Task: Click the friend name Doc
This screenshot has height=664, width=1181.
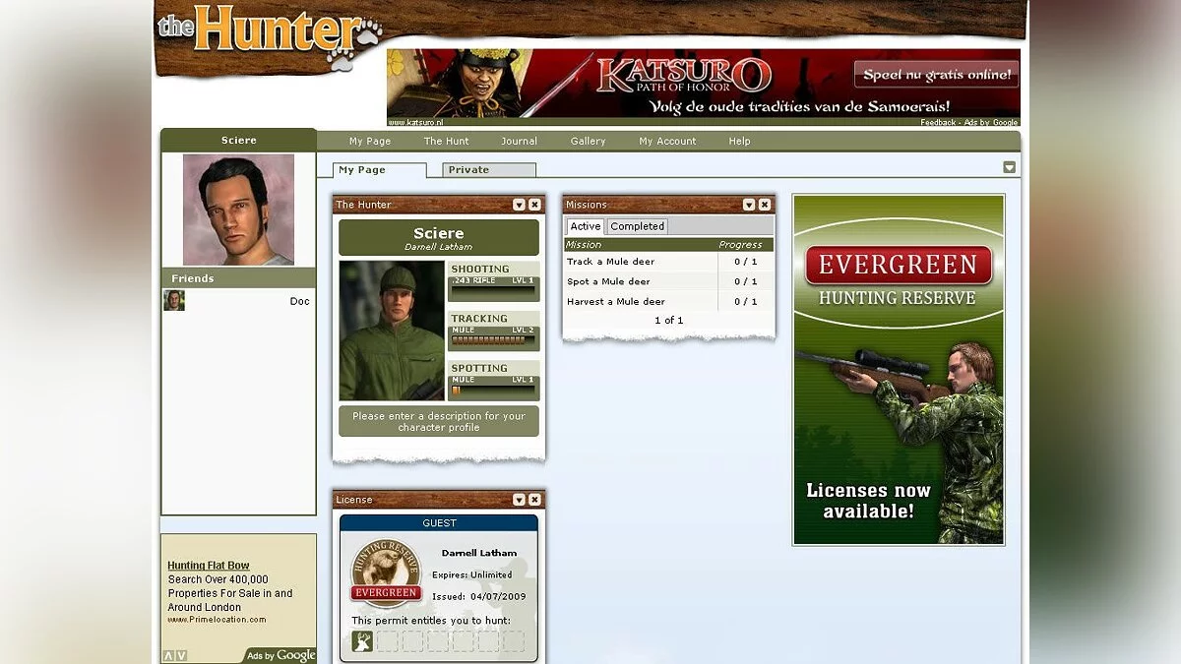Action: [x=299, y=301]
